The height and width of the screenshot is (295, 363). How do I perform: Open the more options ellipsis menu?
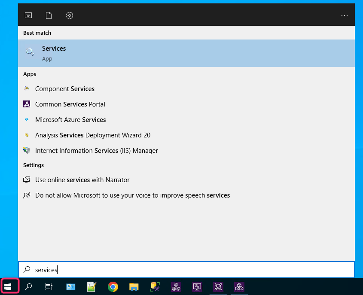344,15
